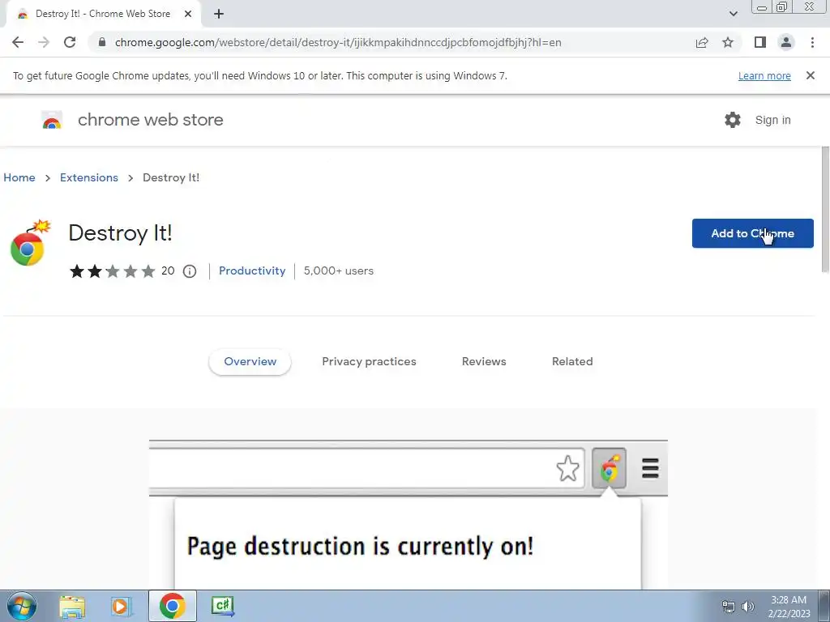Image resolution: width=830 pixels, height=622 pixels.
Task: Close the Destroy It! browser tab
Action: [188, 14]
